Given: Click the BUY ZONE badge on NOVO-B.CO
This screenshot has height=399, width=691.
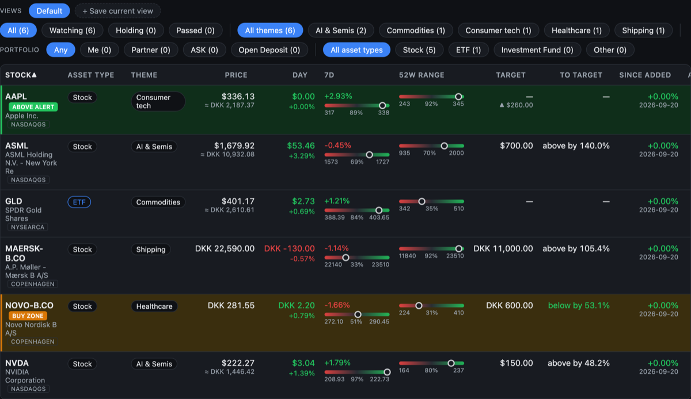Looking at the screenshot, I should click(x=28, y=316).
